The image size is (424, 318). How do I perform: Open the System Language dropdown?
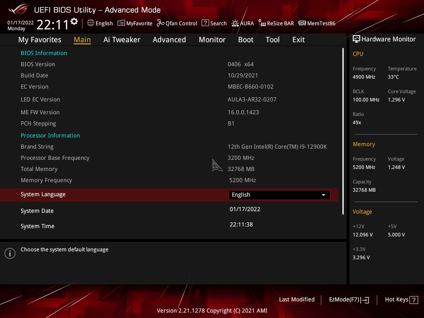(x=279, y=195)
